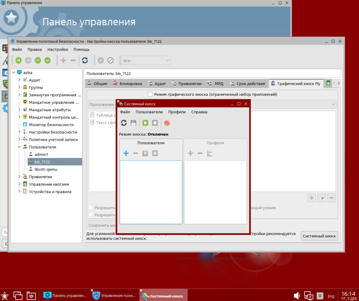Start kiosk mode with green play icon
This screenshot has width=359, height=301.
click(x=145, y=123)
